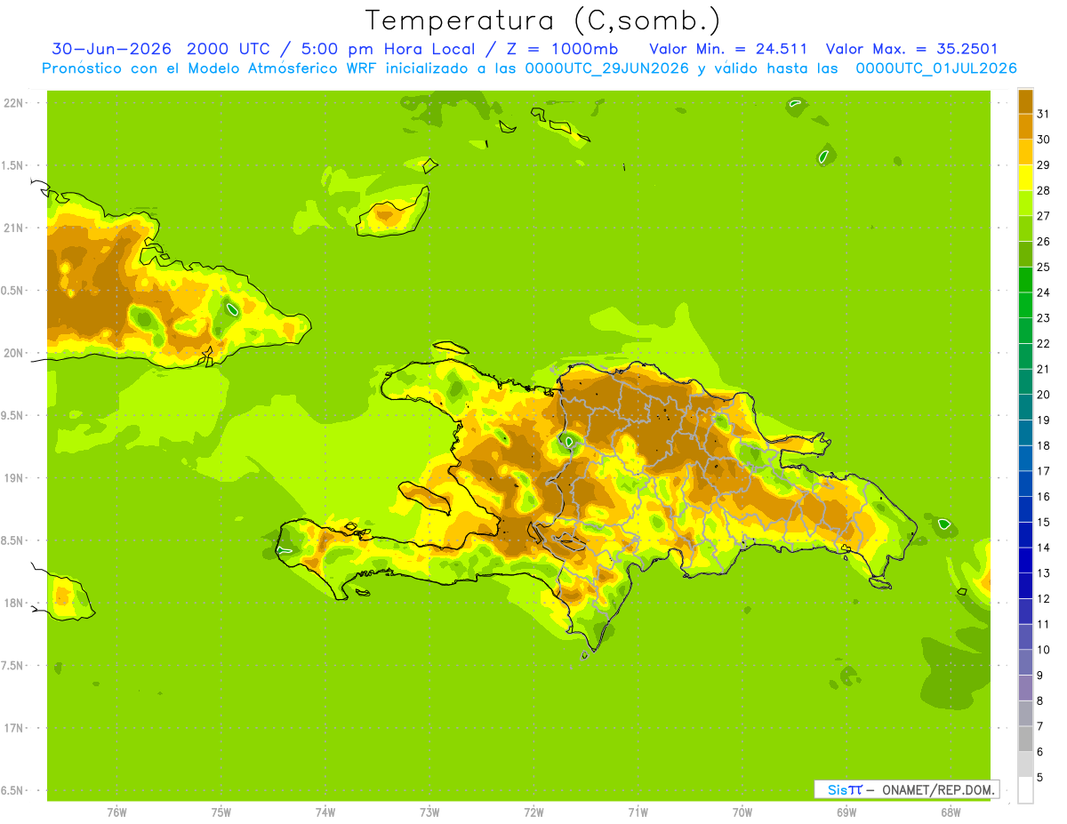Click the white colorbar segment above 5
Viewport: 1067px width, 824px height.
(x=1025, y=790)
